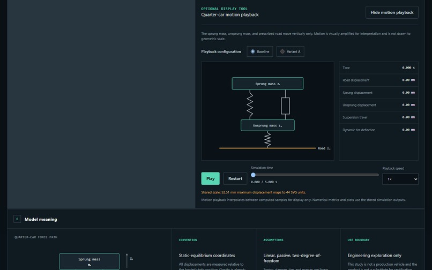Select the Baseline playback configuration
The height and width of the screenshot is (270, 432).
click(x=260, y=51)
